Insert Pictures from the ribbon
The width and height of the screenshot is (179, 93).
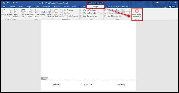pos(43,12)
